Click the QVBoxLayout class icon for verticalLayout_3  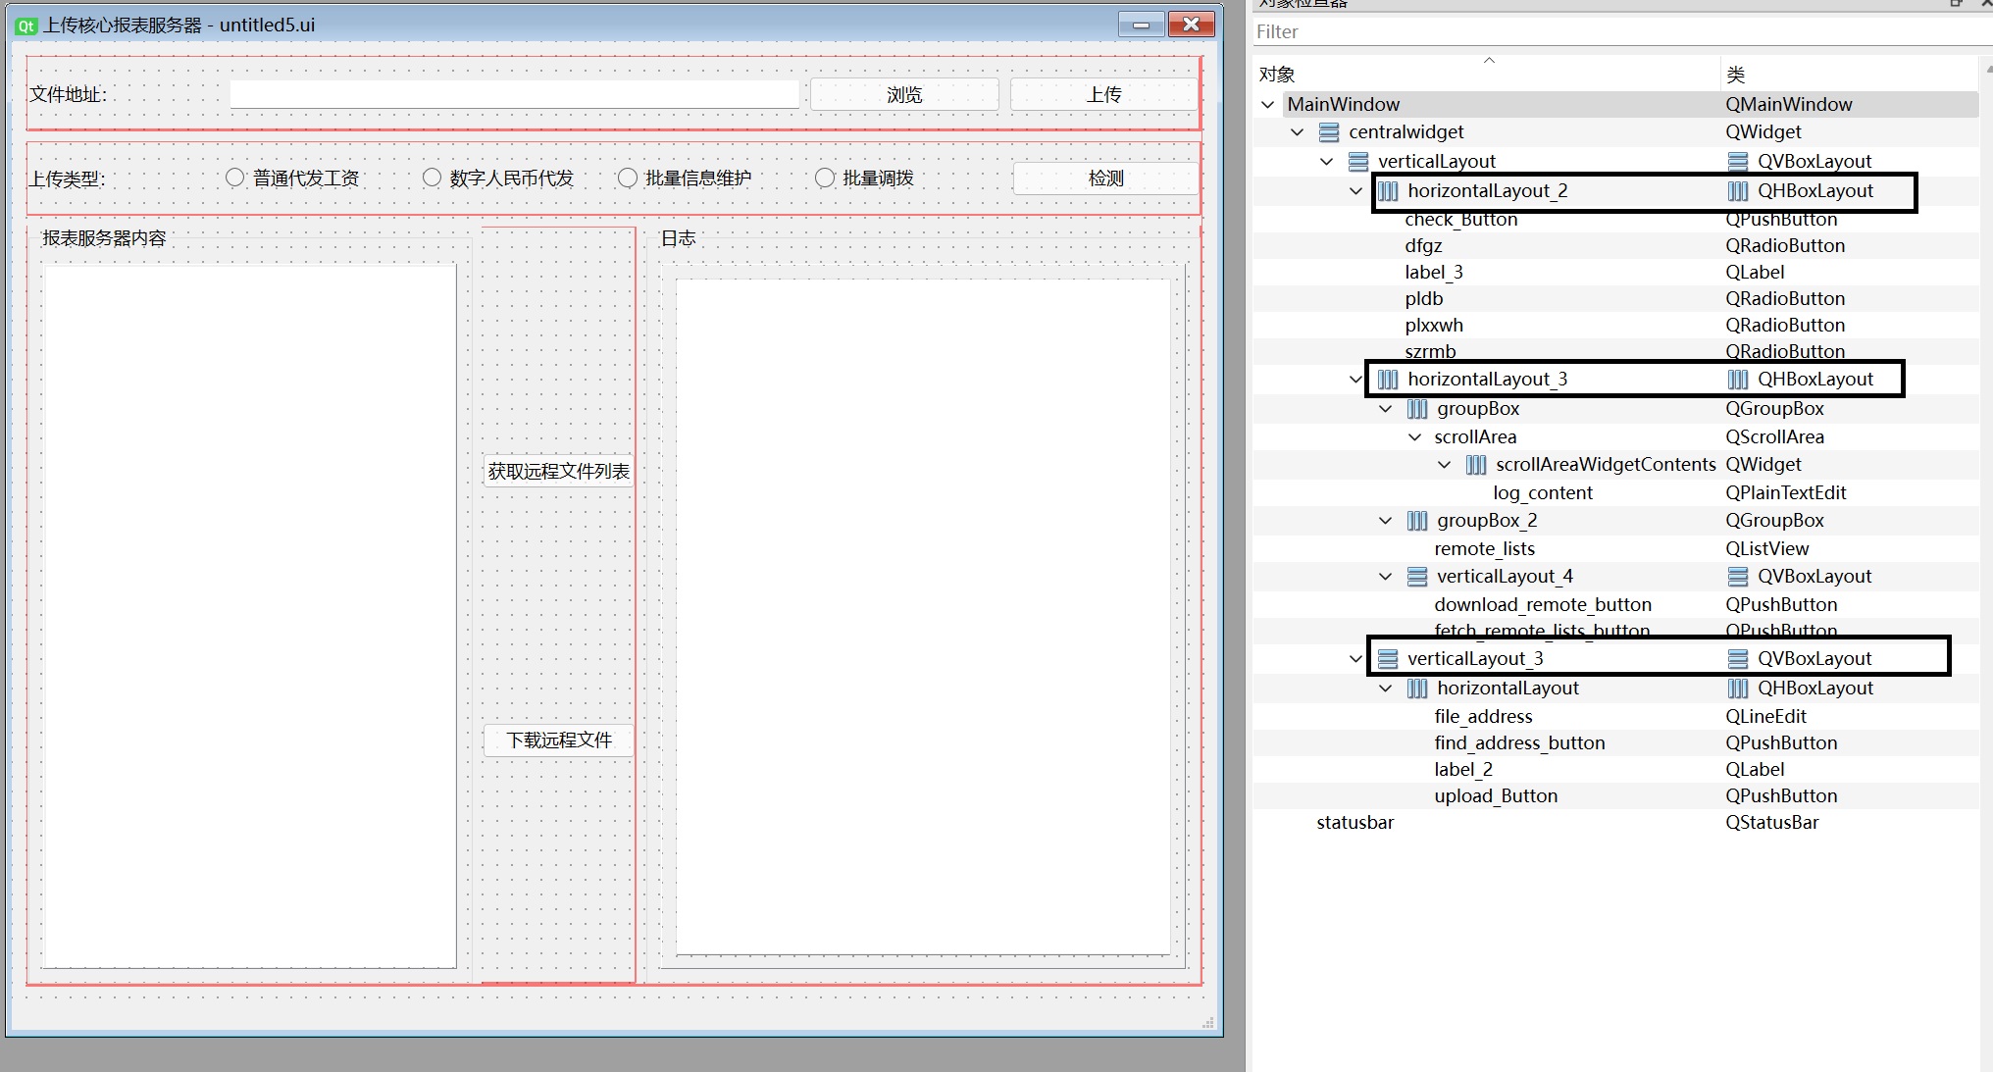click(1737, 659)
